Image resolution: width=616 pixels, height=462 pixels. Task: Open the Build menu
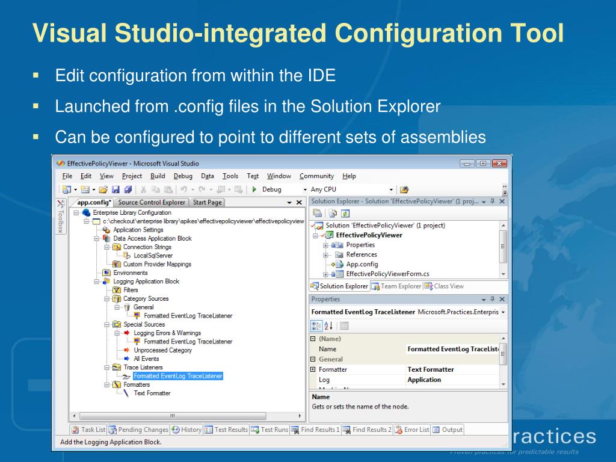tap(158, 176)
